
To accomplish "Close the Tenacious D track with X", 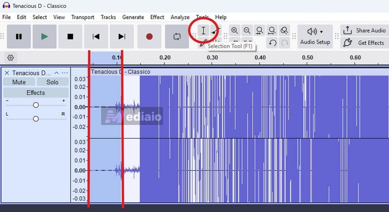I will click(7, 73).
